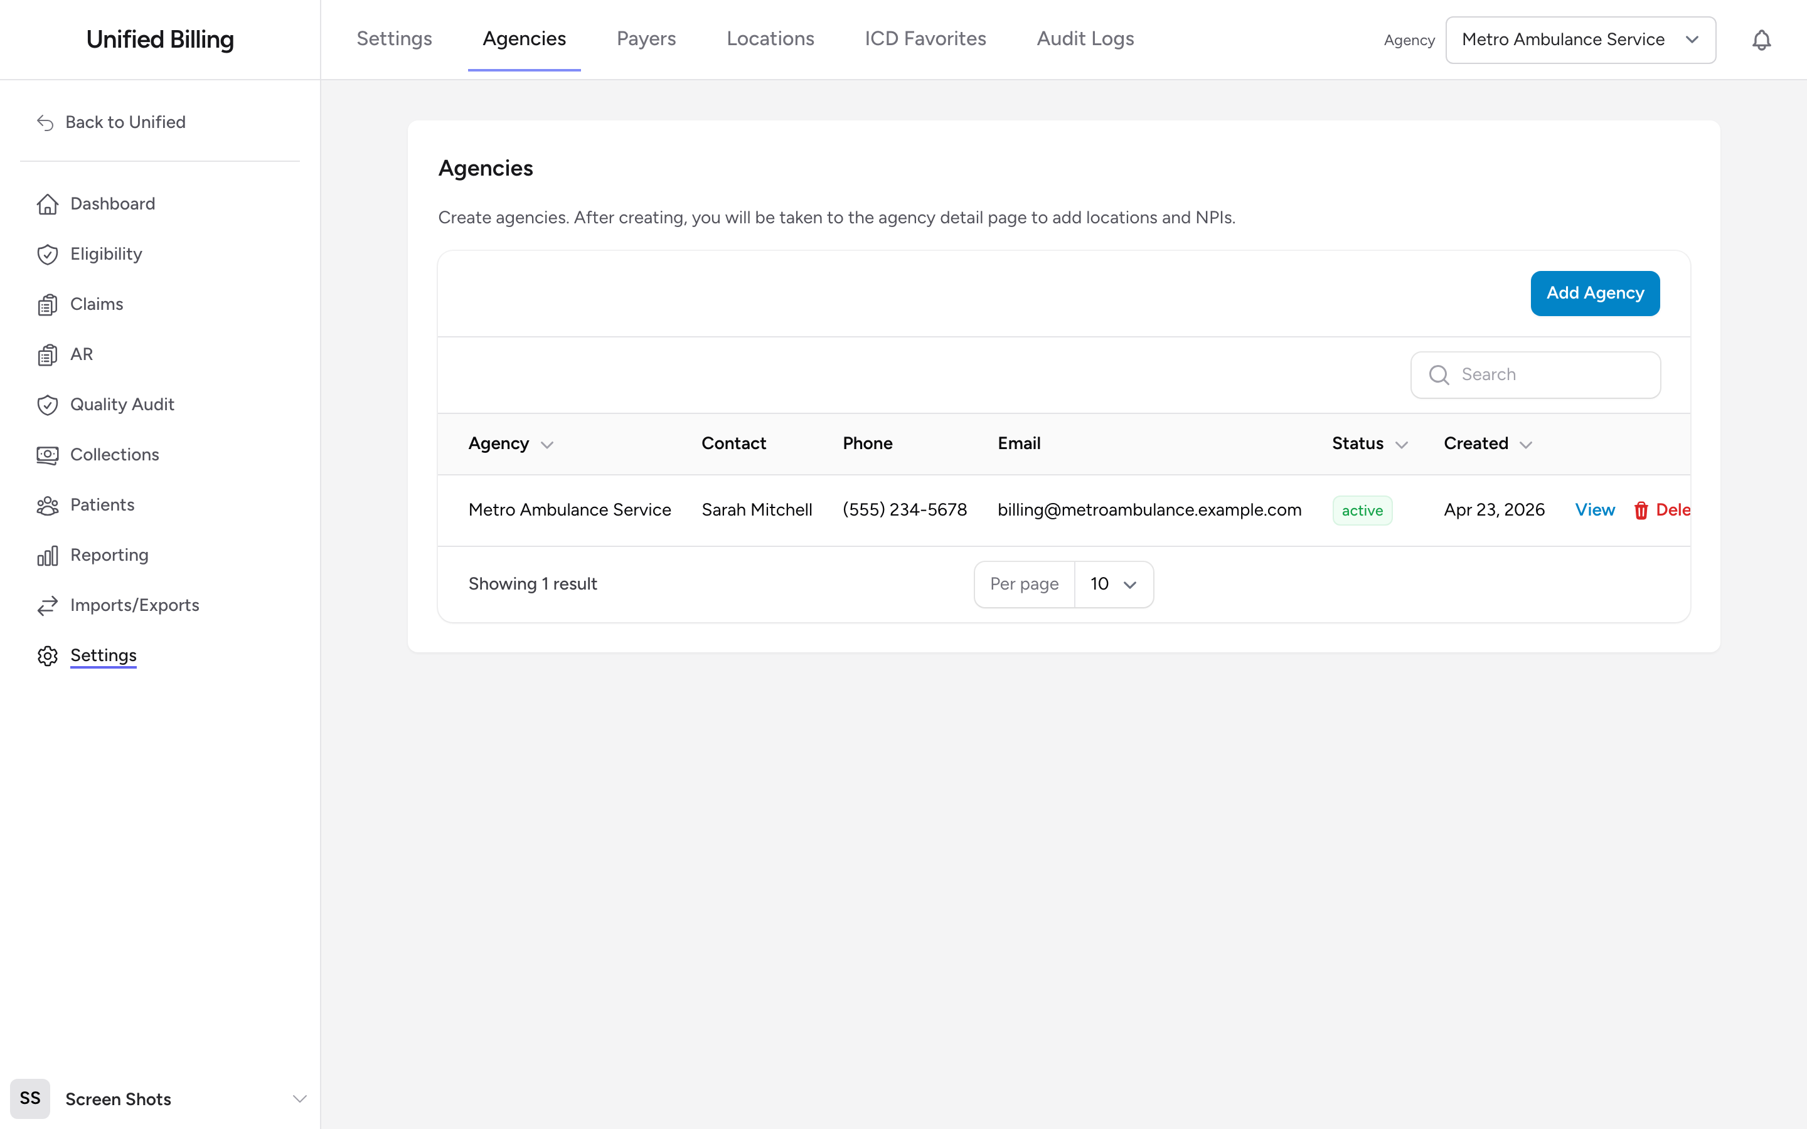Image resolution: width=1807 pixels, height=1129 pixels.
Task: Switch to the Audit Logs tab
Action: click(x=1085, y=39)
